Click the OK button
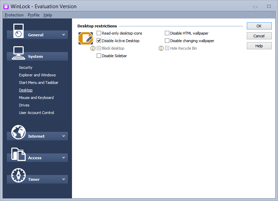Screen dimensions: 278x201 (259, 26)
